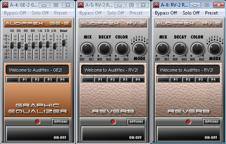226x144 pixels.
Task: Select preset P1 in the A-8 RV-2 window
Action: point(176,80)
